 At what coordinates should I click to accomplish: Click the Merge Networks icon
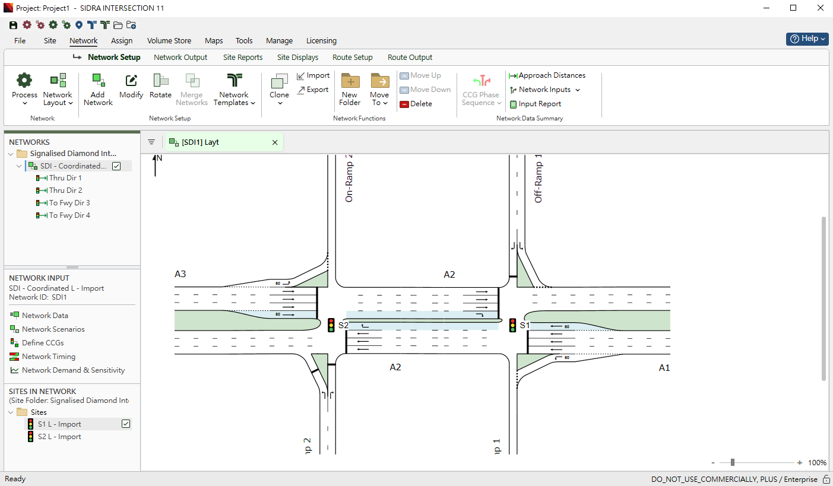192,81
